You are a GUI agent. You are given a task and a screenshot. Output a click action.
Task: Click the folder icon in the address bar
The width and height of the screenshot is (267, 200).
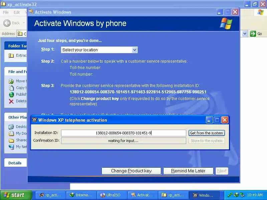tap(20, 34)
